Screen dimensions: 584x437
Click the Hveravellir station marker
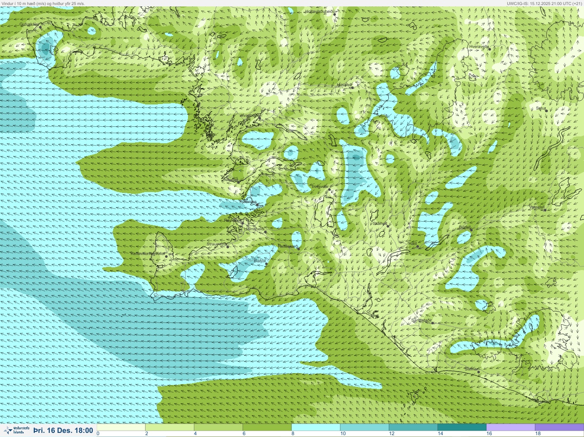(x=489, y=49)
